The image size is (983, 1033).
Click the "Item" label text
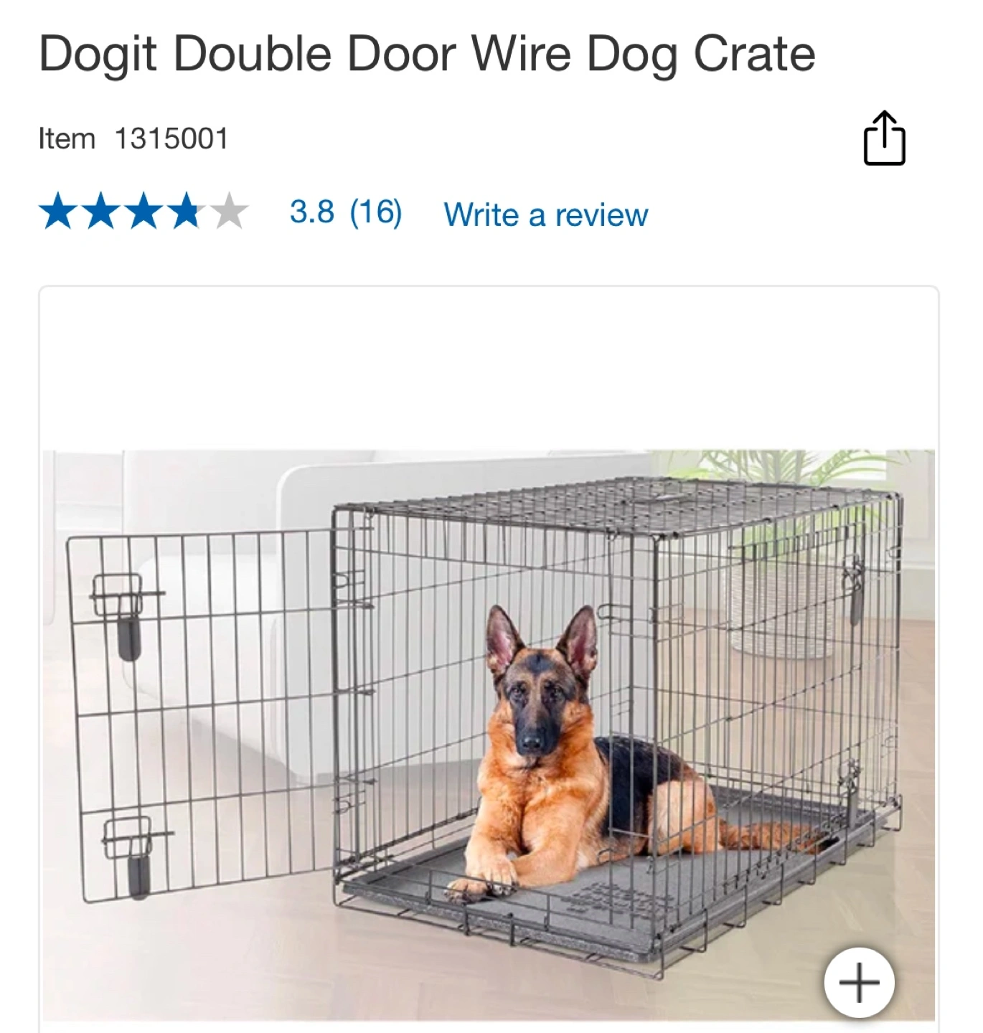pos(67,138)
